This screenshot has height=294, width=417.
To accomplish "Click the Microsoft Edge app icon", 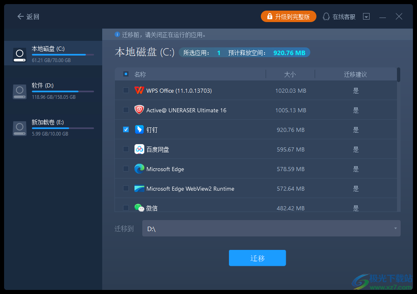I will (139, 169).
